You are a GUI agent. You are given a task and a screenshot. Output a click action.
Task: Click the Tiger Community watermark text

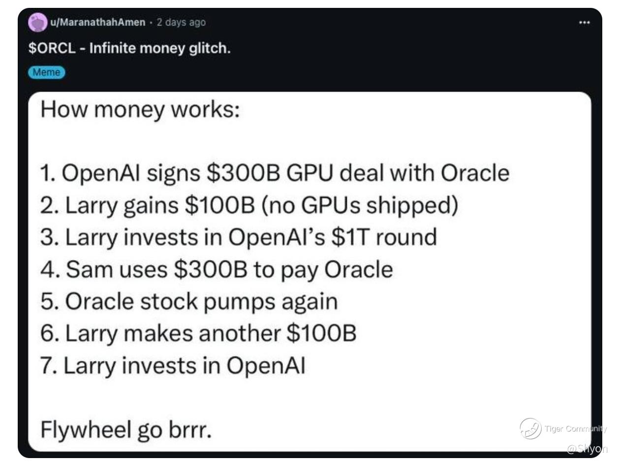[575, 429]
